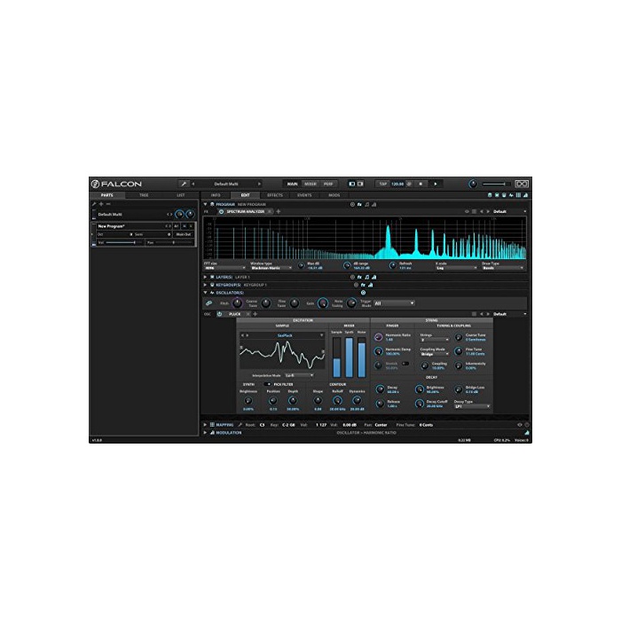Click the wrench settings icon in top bar
Viewport: 621px width, 621px height.
184,184
